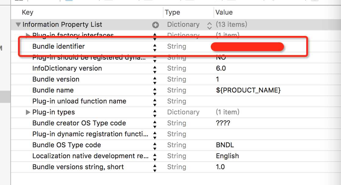Click the 1.0 value of Bundle versions string
Image resolution: width=341 pixels, height=185 pixels.
click(220, 167)
